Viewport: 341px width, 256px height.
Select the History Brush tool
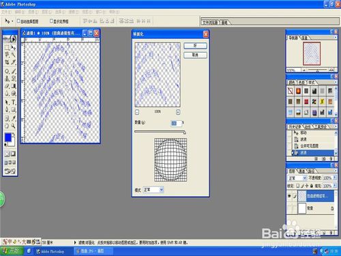tap(14, 79)
